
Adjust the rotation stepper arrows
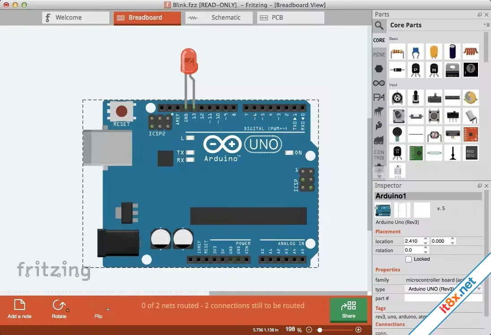point(425,250)
